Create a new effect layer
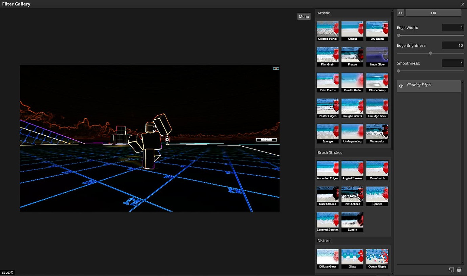Image resolution: width=467 pixels, height=276 pixels. click(x=451, y=270)
